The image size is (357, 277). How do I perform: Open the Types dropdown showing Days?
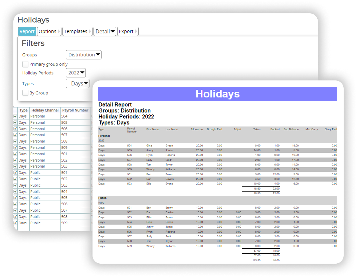(77, 83)
